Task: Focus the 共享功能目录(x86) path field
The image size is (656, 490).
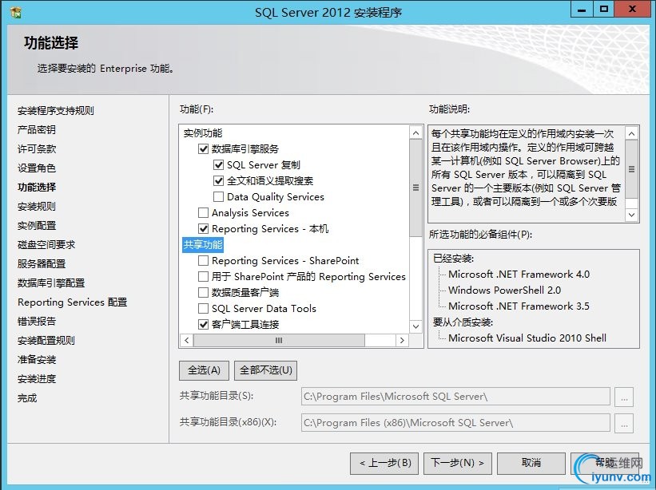Action: coord(455,423)
